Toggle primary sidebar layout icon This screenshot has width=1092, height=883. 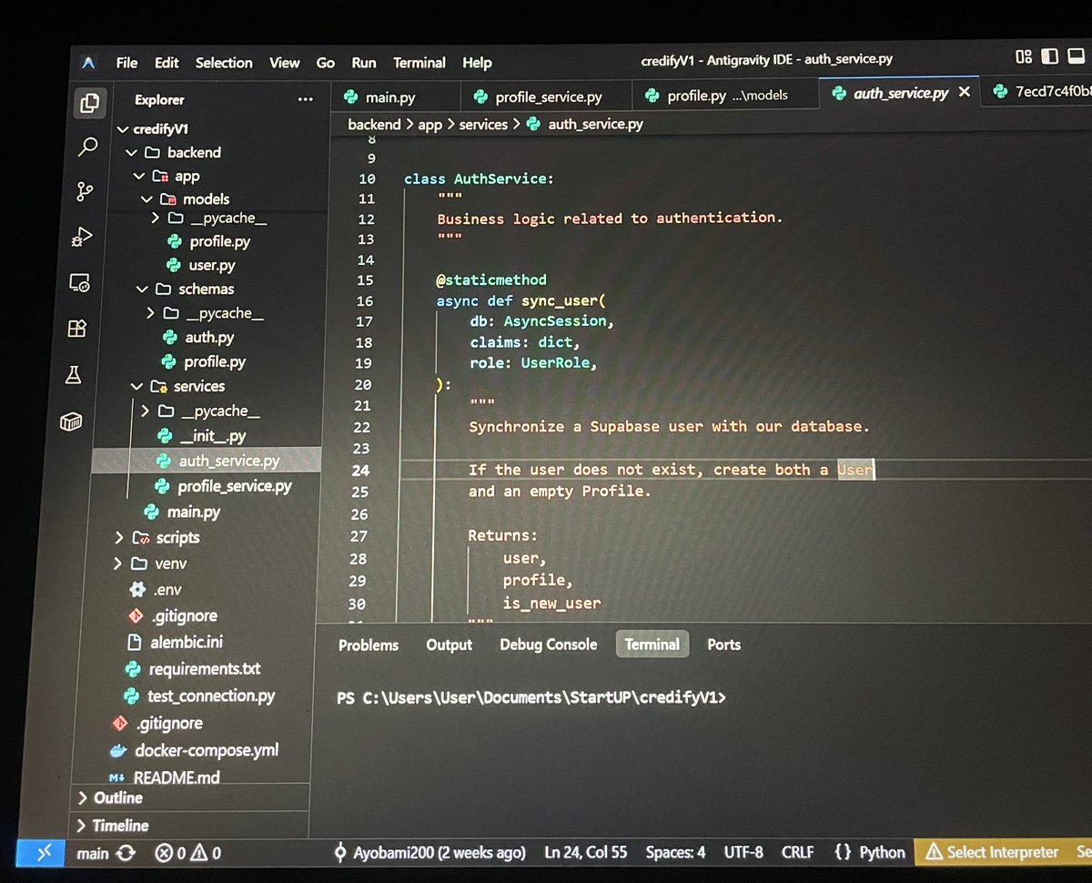[x=1049, y=56]
